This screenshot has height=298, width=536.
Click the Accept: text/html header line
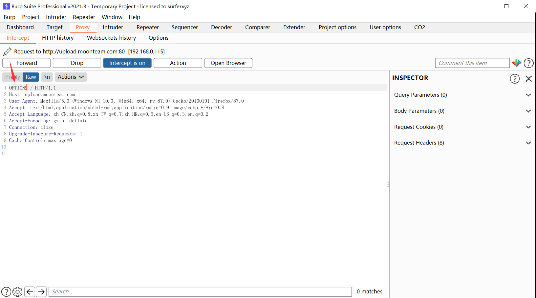pos(117,108)
